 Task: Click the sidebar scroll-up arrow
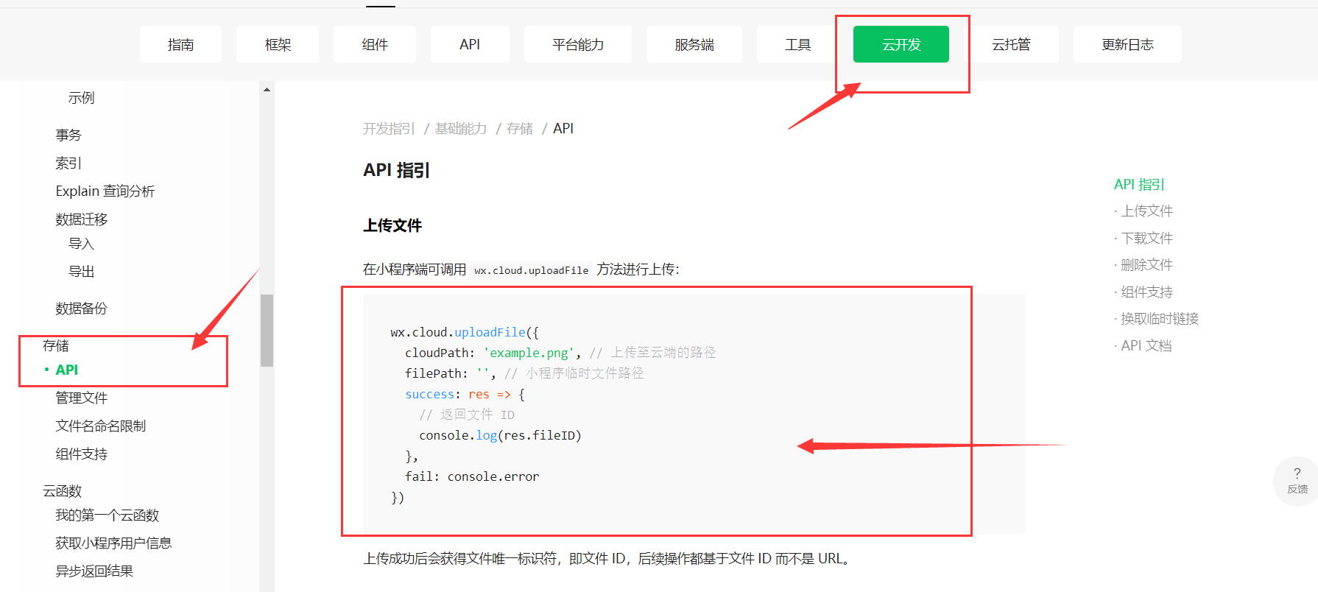pyautogui.click(x=267, y=90)
